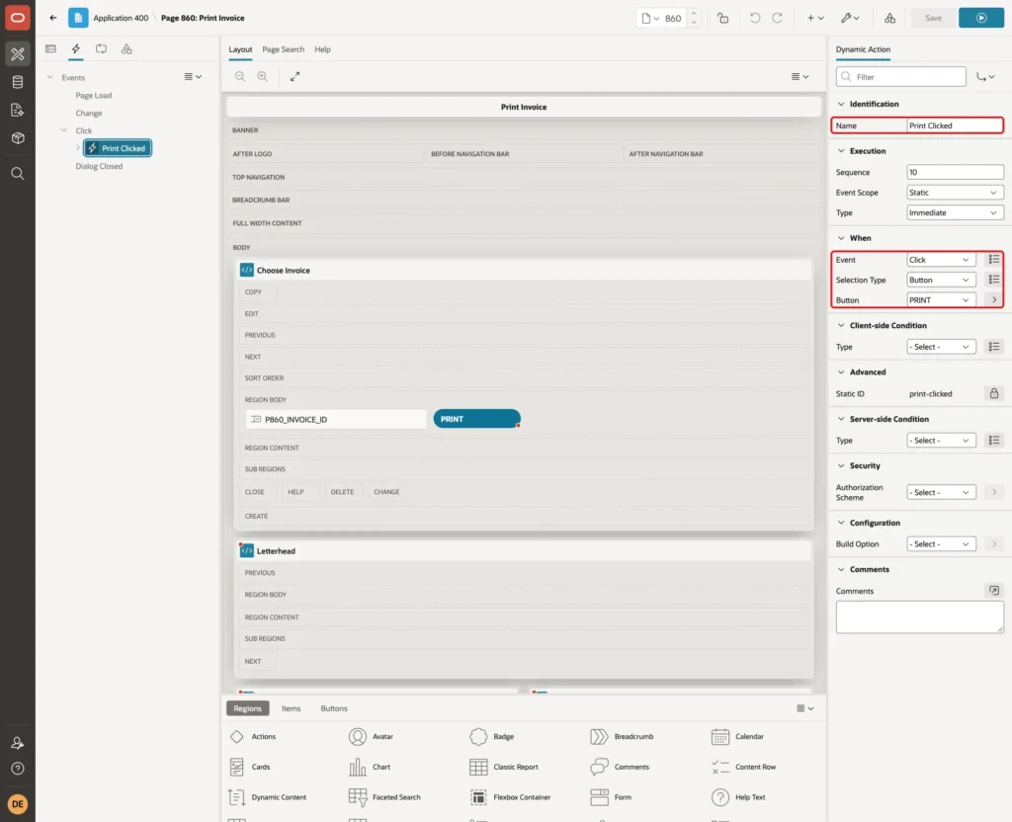Viewport: 1012px width, 822px height.
Task: Click the Sequence input field
Action: coord(955,172)
